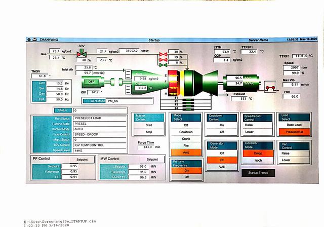Open Startup Trends screen
Screen dimensions: 324x227
[258, 173]
